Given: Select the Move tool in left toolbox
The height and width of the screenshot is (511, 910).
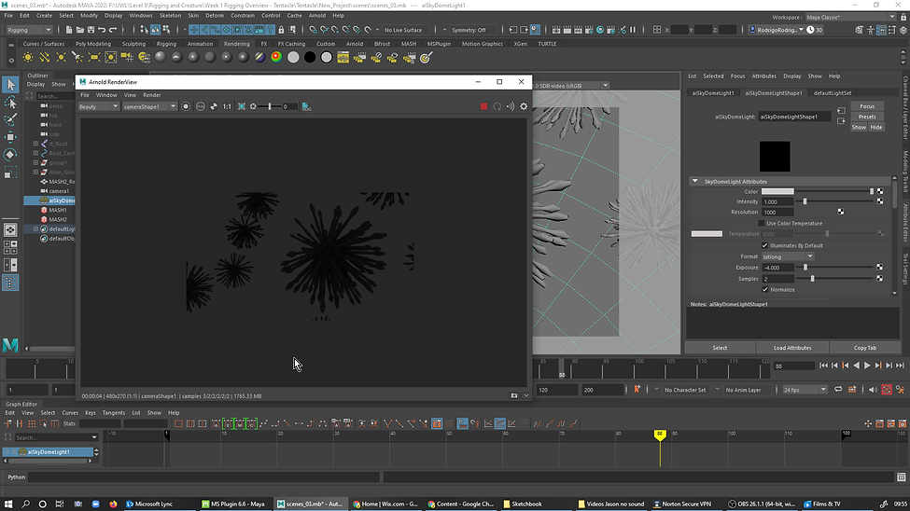Looking at the screenshot, I should pyautogui.click(x=10, y=137).
